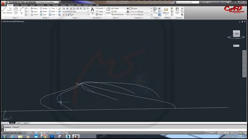248x139 pixels.
Task: Switch to the Layout2 tab
Action: (x=26, y=123)
